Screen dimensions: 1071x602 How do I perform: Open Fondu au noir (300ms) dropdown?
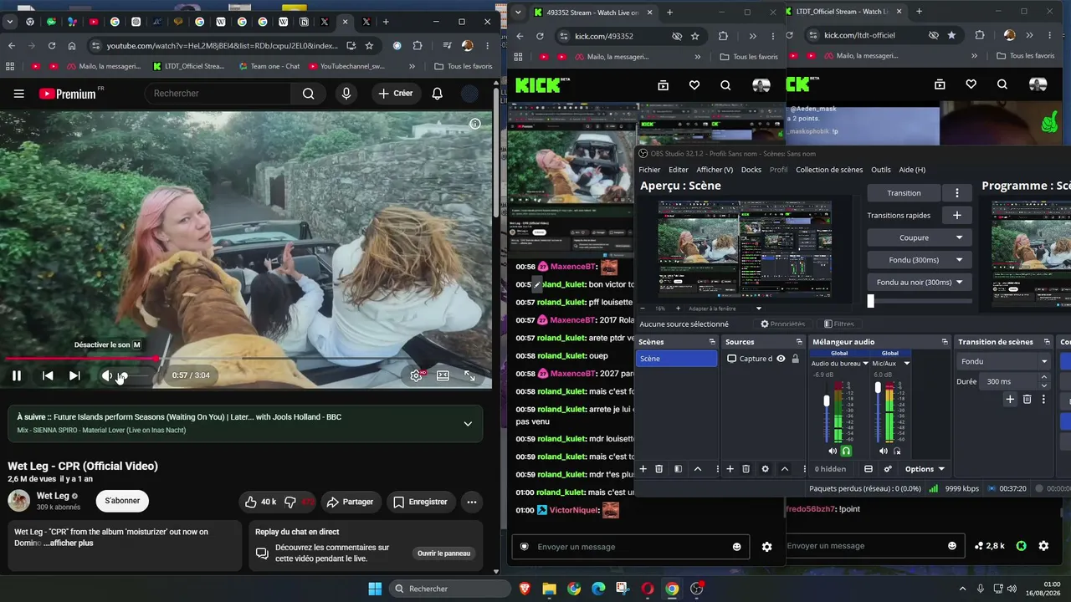click(920, 283)
